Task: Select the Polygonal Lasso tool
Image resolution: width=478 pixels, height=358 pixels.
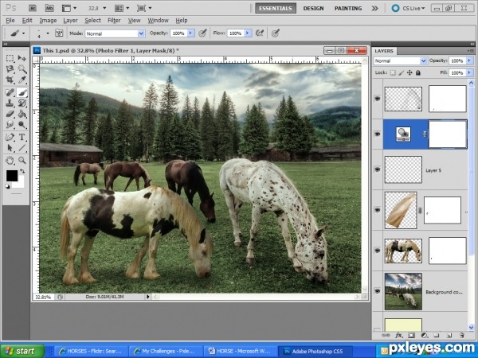Action: [x=10, y=68]
